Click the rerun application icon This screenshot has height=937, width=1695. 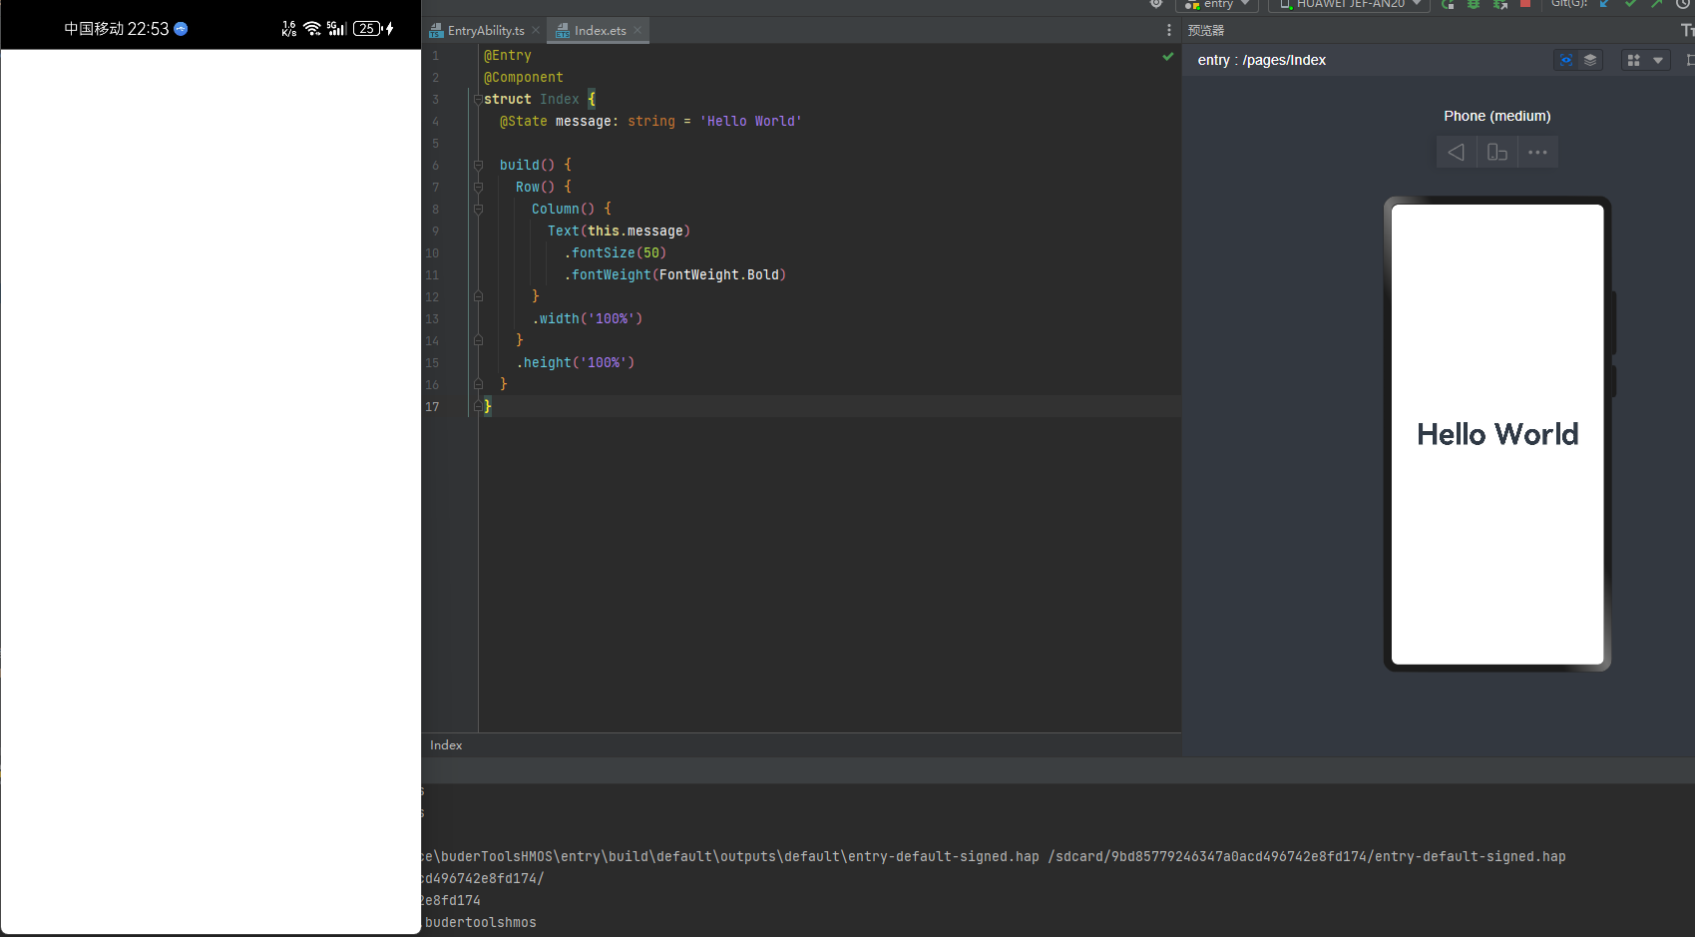pos(1448,5)
